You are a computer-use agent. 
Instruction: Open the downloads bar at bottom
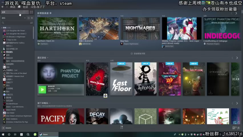tap(122, 127)
